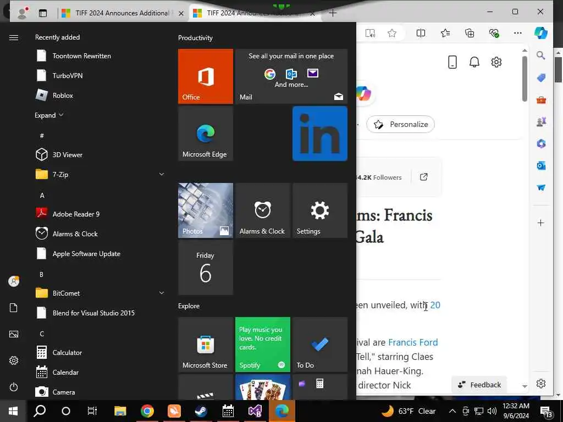Open the LinkedIn tile
The width and height of the screenshot is (563, 422).
tap(320, 134)
